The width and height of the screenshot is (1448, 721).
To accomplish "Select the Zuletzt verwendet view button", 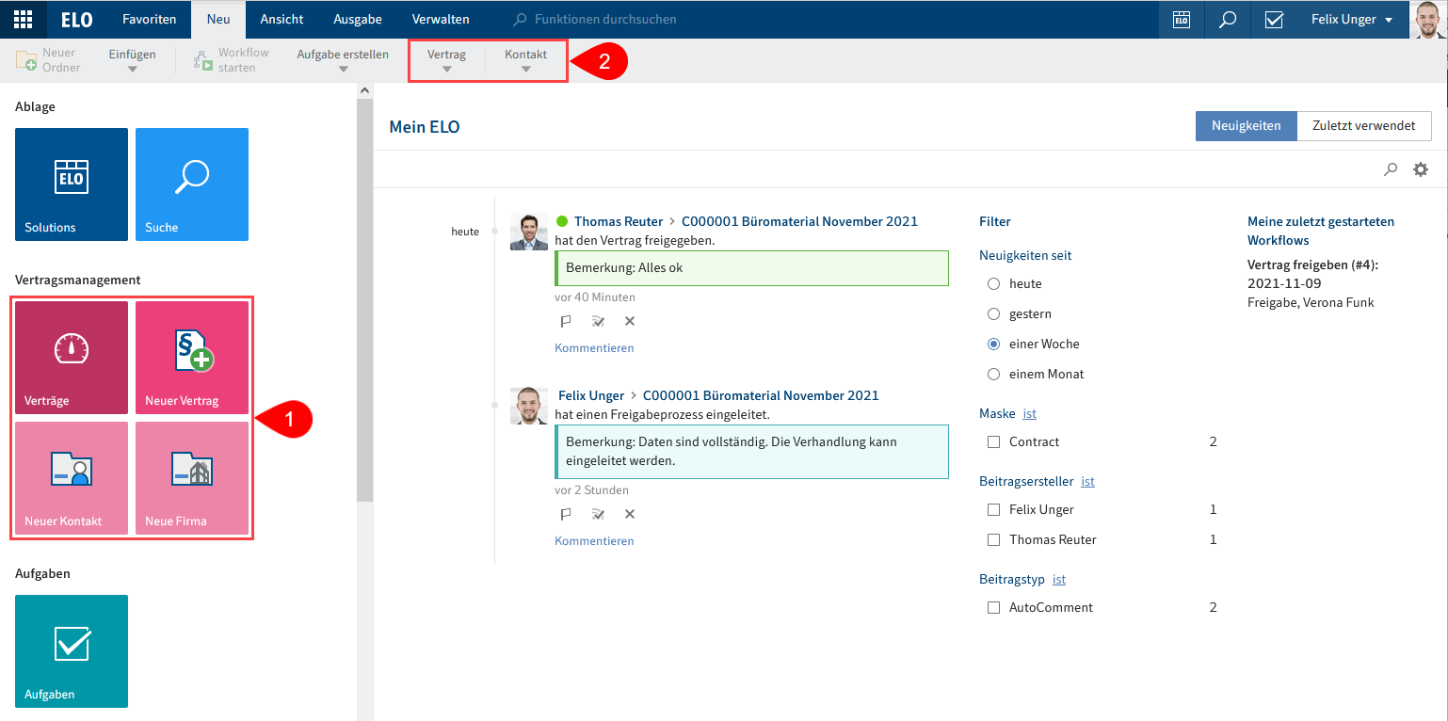I will 1364,125.
